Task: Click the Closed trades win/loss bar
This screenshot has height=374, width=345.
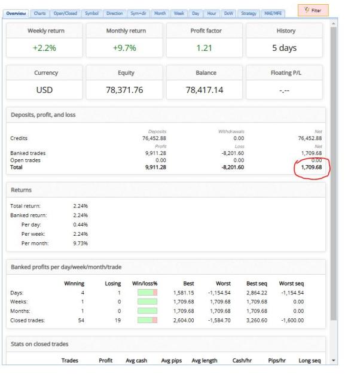Action: 148,320
